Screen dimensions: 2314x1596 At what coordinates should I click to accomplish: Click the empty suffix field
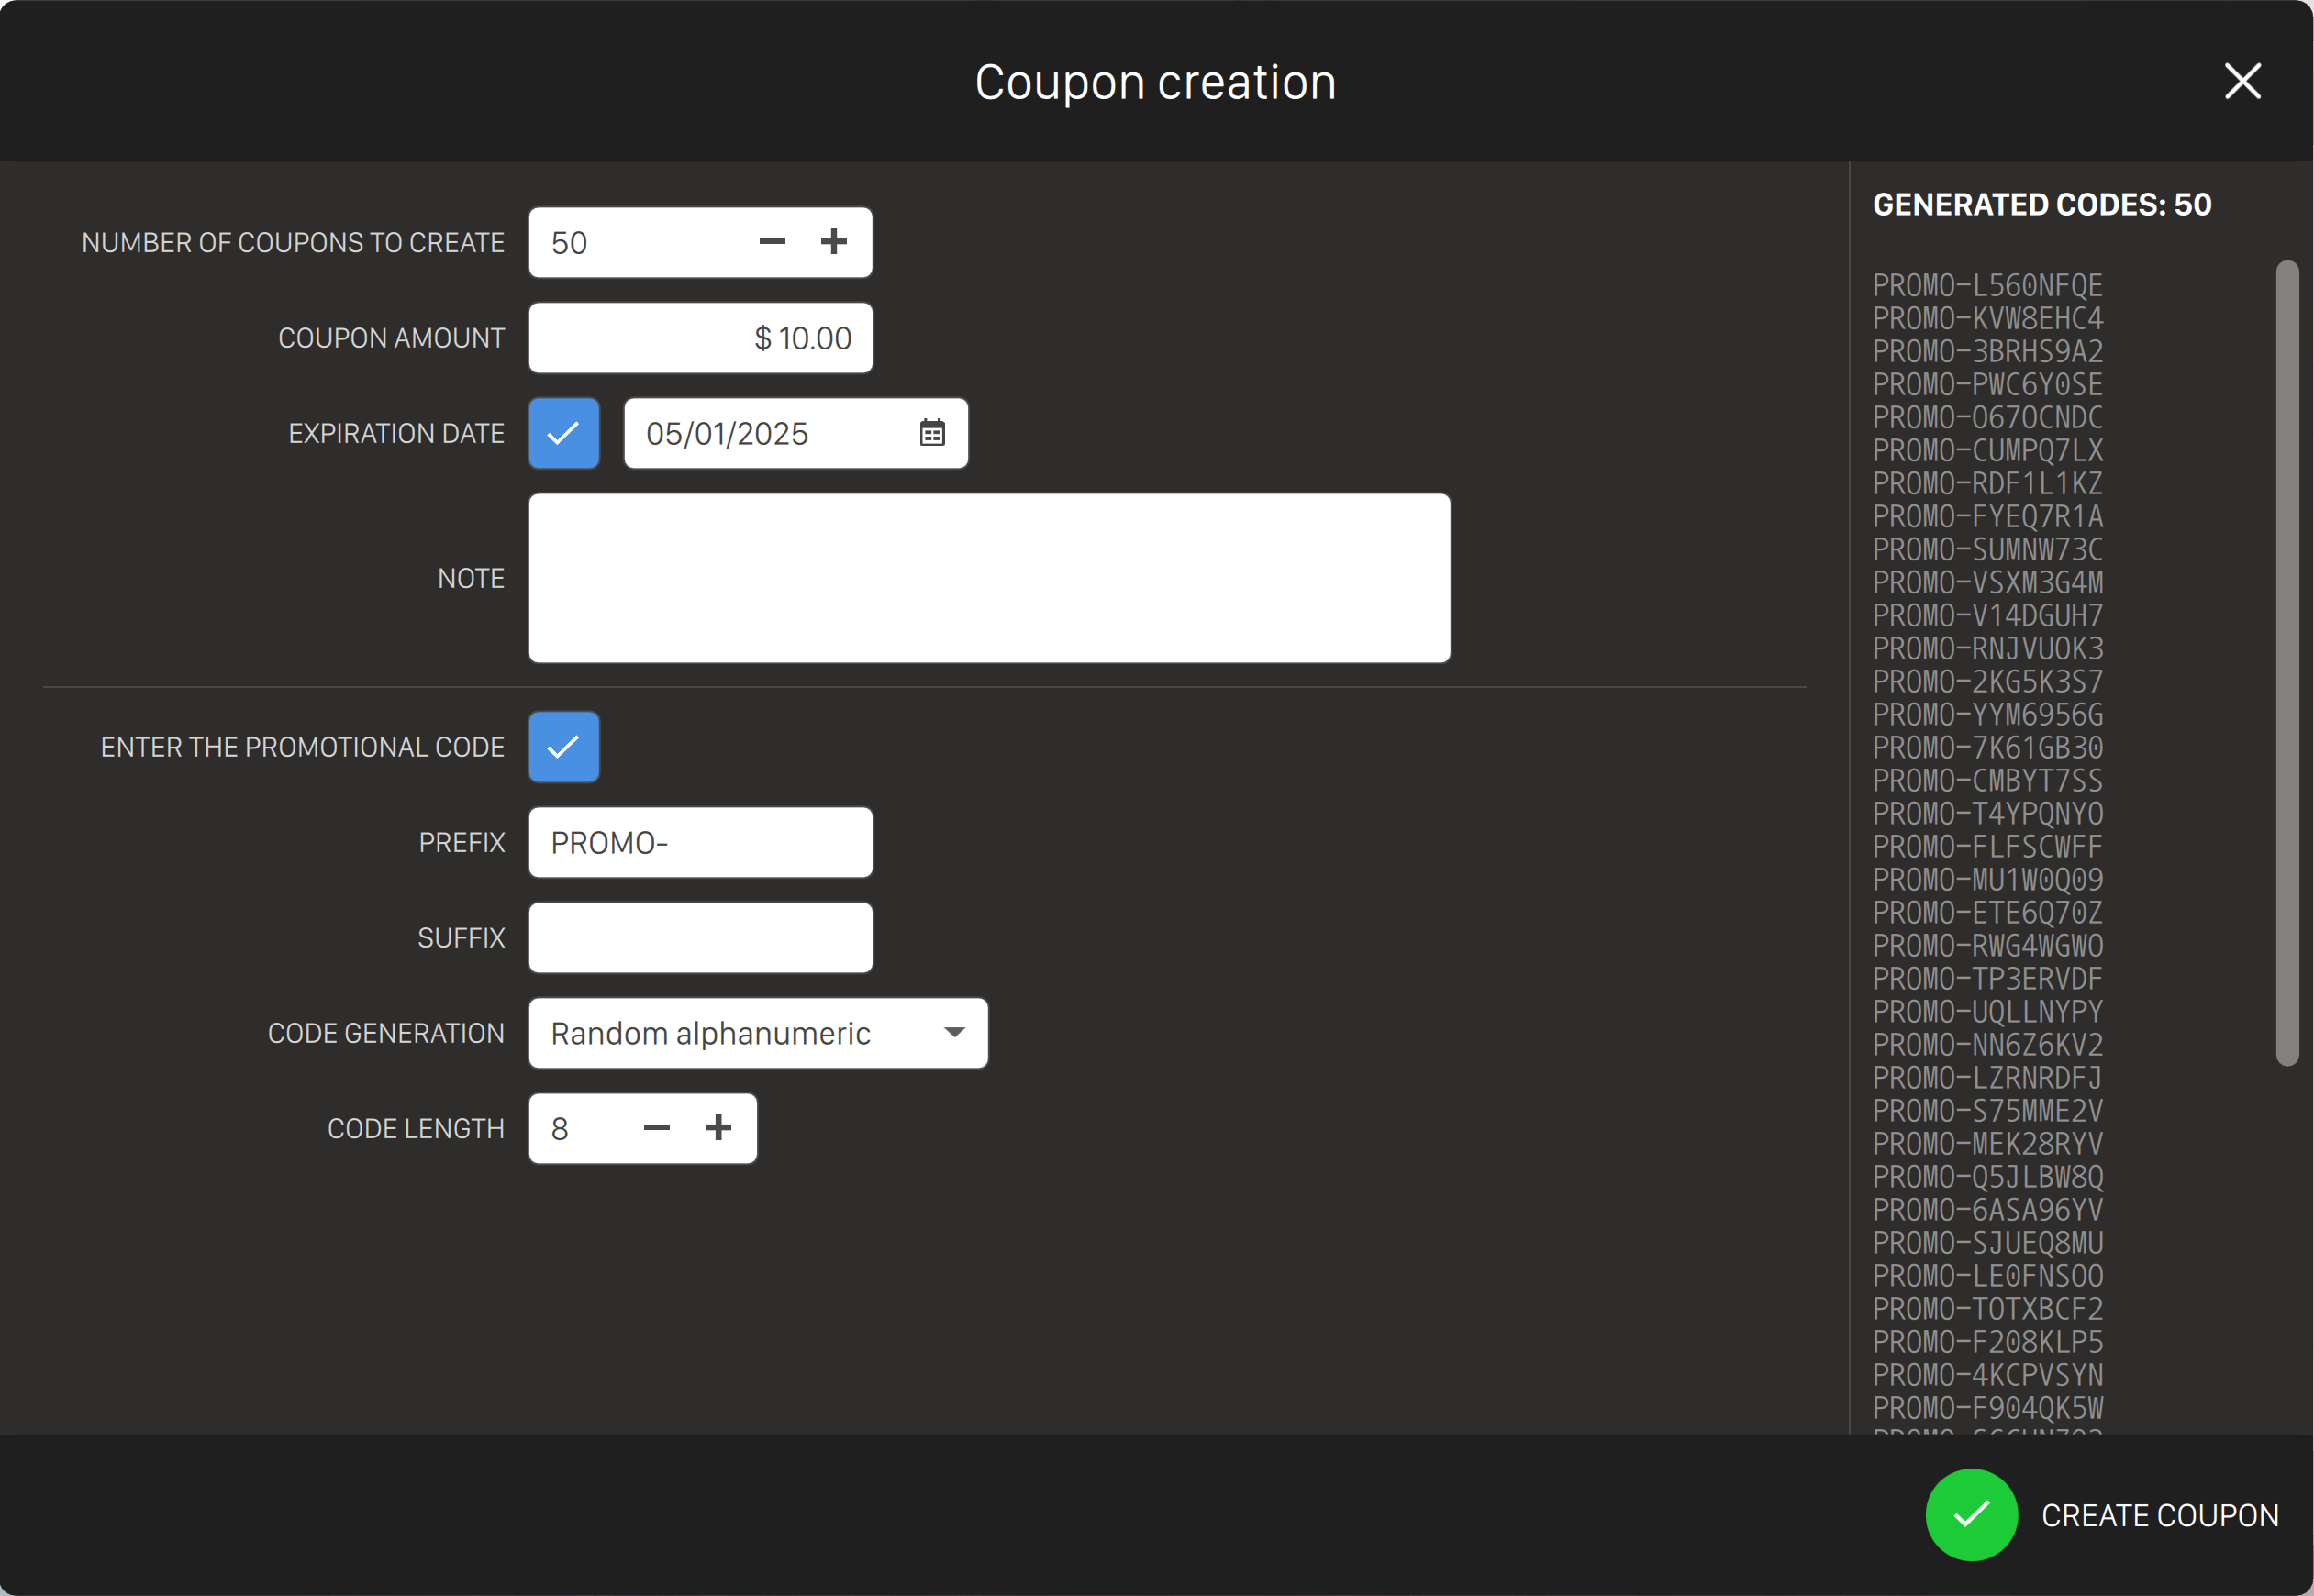point(700,938)
